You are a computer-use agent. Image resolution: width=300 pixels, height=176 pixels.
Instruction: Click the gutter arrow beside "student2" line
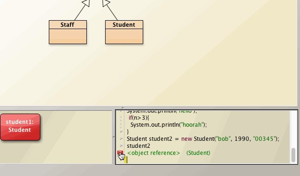point(121,146)
